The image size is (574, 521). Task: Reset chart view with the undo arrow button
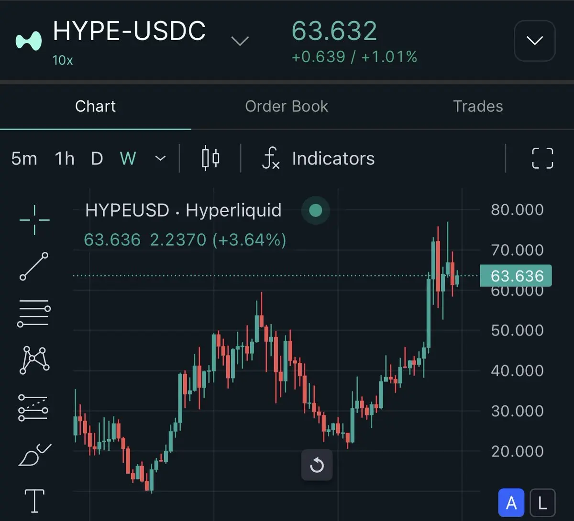317,465
